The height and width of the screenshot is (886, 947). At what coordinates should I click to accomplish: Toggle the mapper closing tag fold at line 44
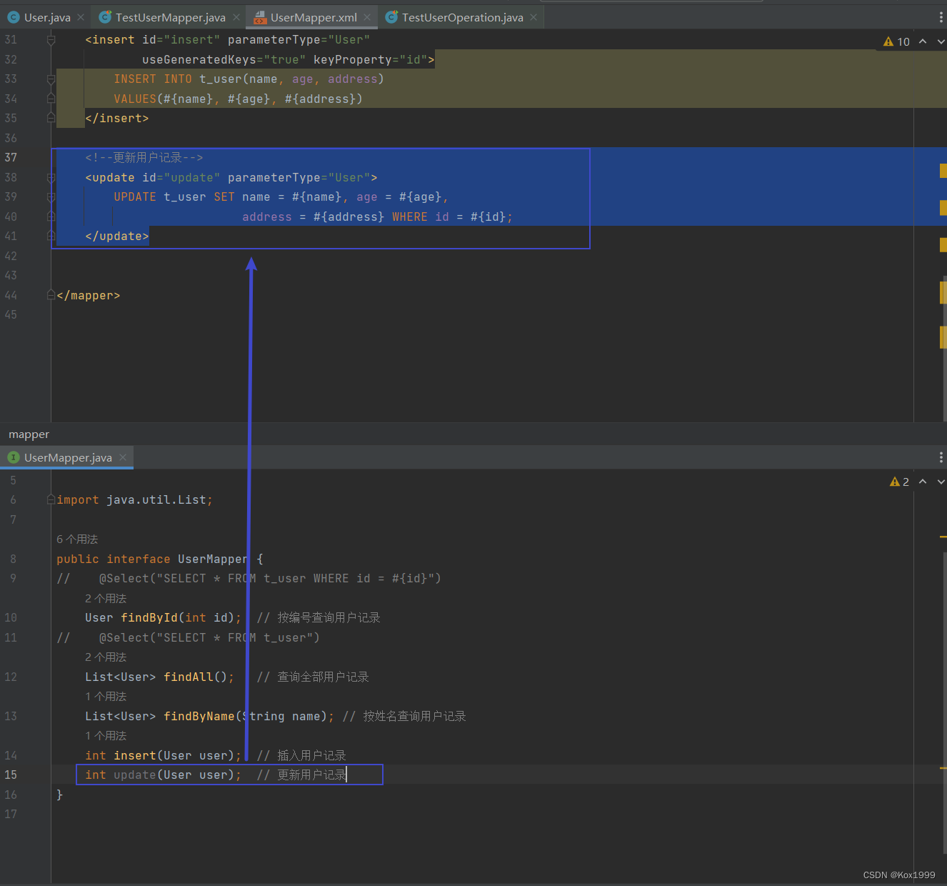(x=51, y=295)
